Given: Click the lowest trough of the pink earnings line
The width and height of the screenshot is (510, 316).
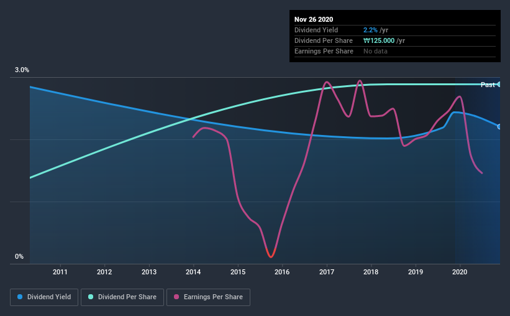Looking at the screenshot, I should pyautogui.click(x=271, y=256).
